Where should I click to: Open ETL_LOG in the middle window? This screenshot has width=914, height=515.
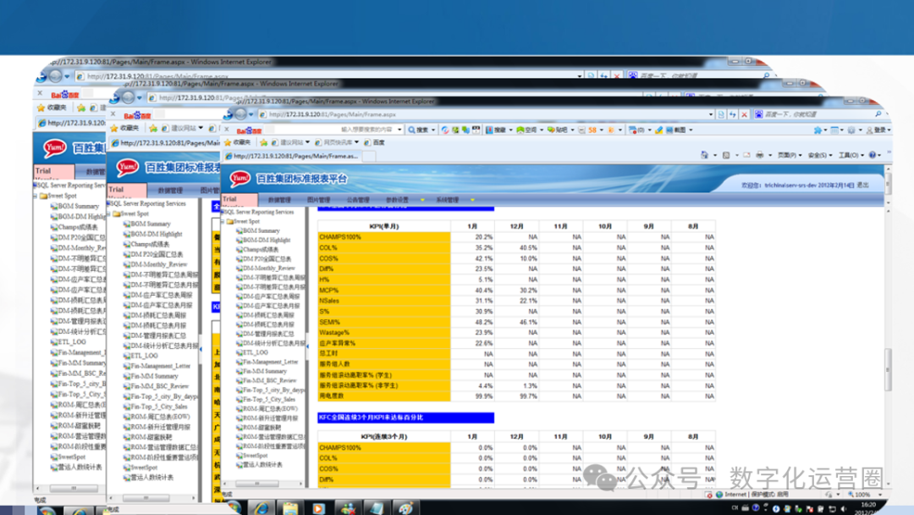pos(144,355)
